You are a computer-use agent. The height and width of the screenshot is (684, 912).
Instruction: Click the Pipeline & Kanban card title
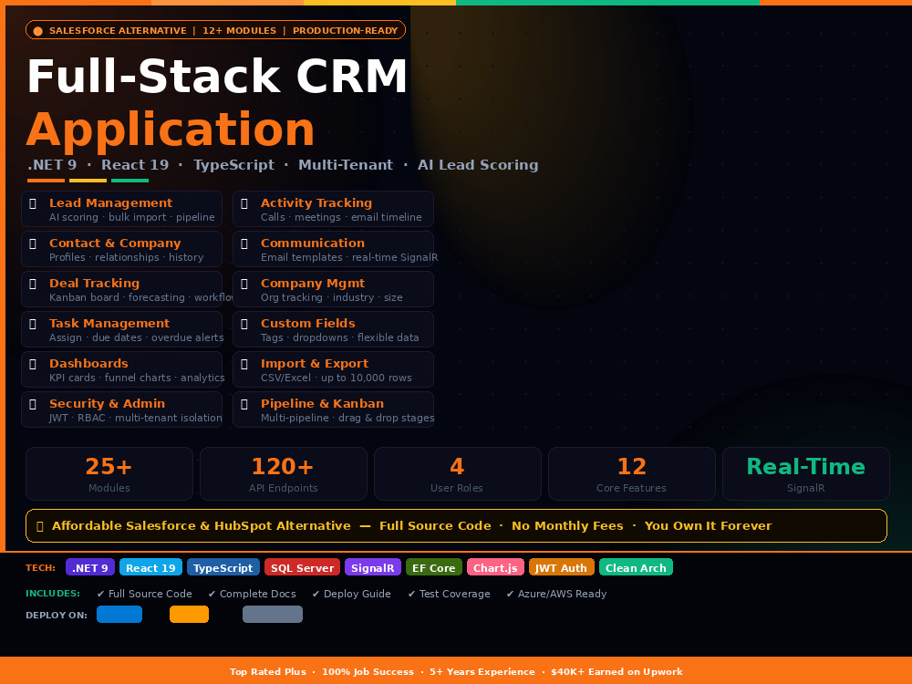tap(322, 404)
